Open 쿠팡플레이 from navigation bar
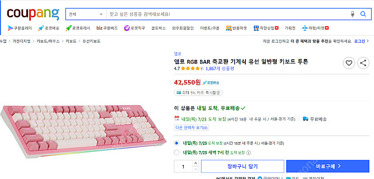Screen dimensions: 374x179 [x=20, y=28]
